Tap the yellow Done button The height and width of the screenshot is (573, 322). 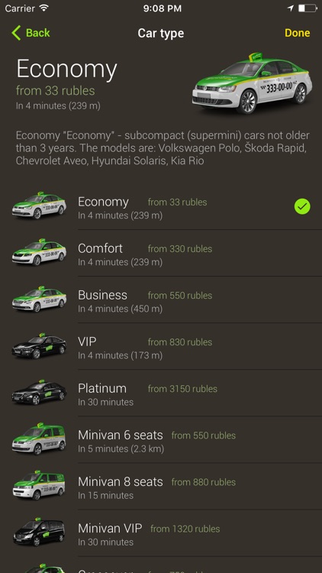tap(297, 33)
